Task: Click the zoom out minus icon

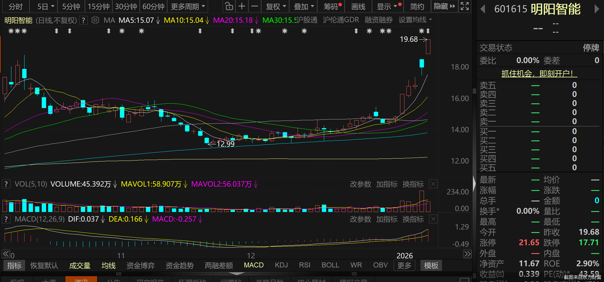Action: [254, 6]
